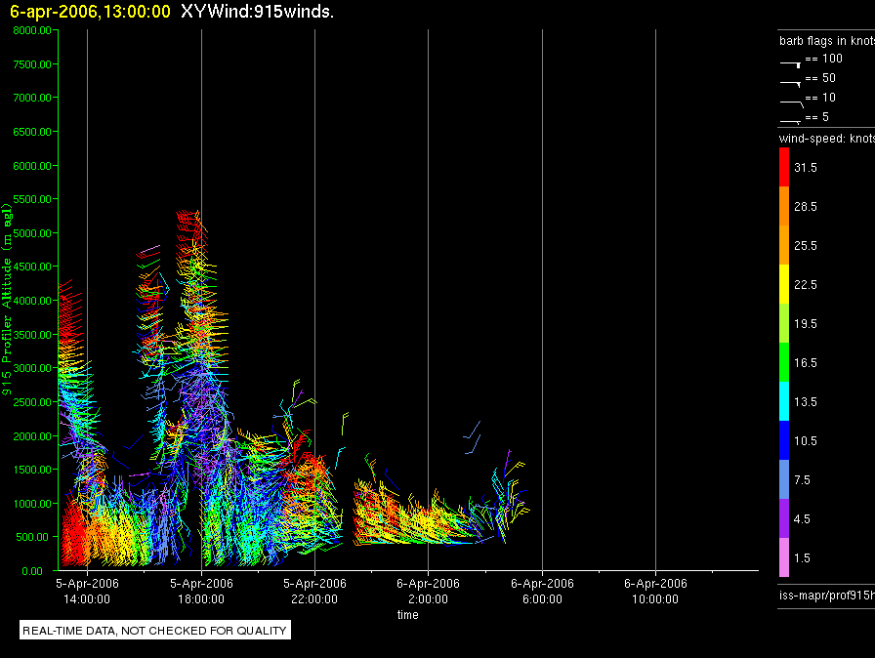Select the green 16.5 knots color band

[x=783, y=362]
